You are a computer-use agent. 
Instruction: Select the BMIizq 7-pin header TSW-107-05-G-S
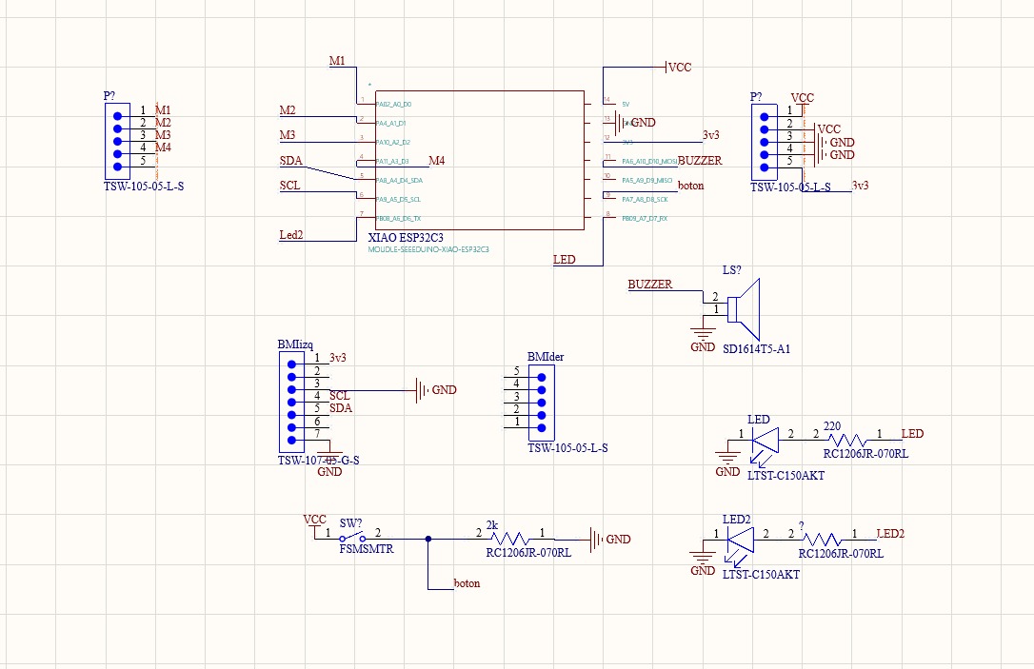pos(291,400)
